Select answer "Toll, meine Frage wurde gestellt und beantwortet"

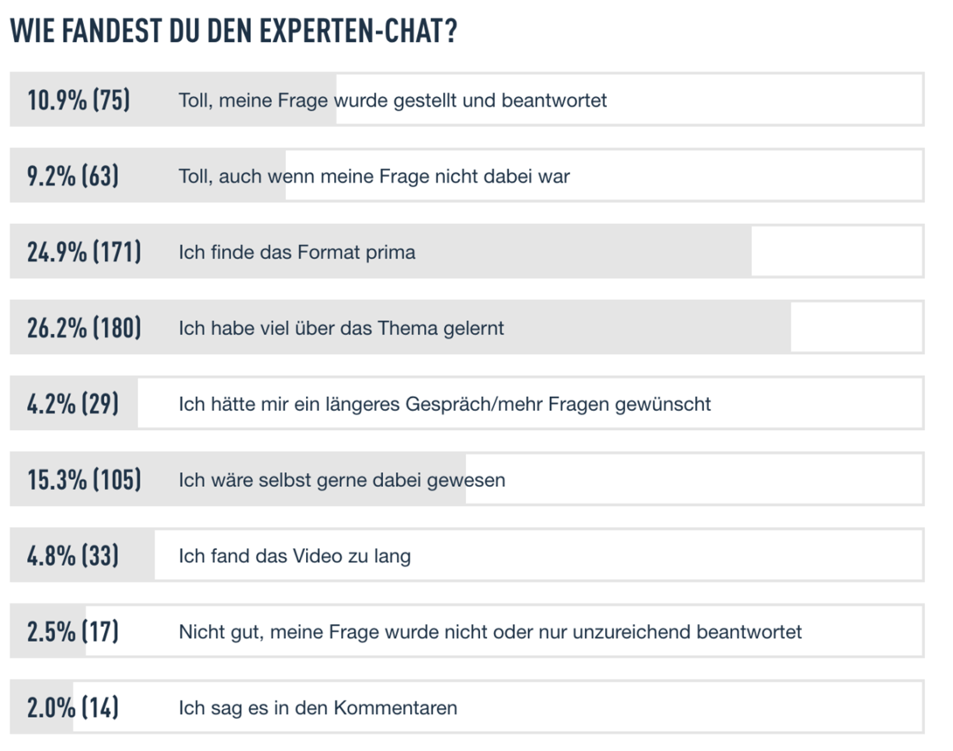click(x=393, y=100)
